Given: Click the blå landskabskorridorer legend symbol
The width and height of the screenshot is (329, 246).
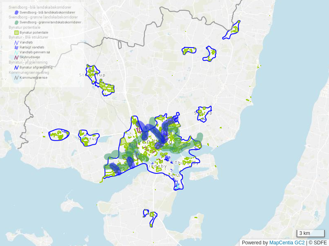Looking at the screenshot, I should coord(16,13).
